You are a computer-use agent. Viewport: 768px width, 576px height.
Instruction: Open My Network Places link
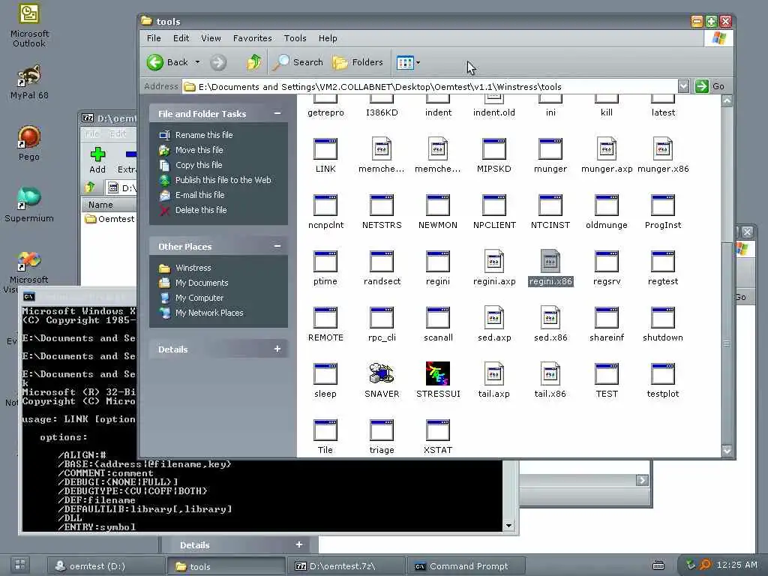click(x=209, y=313)
